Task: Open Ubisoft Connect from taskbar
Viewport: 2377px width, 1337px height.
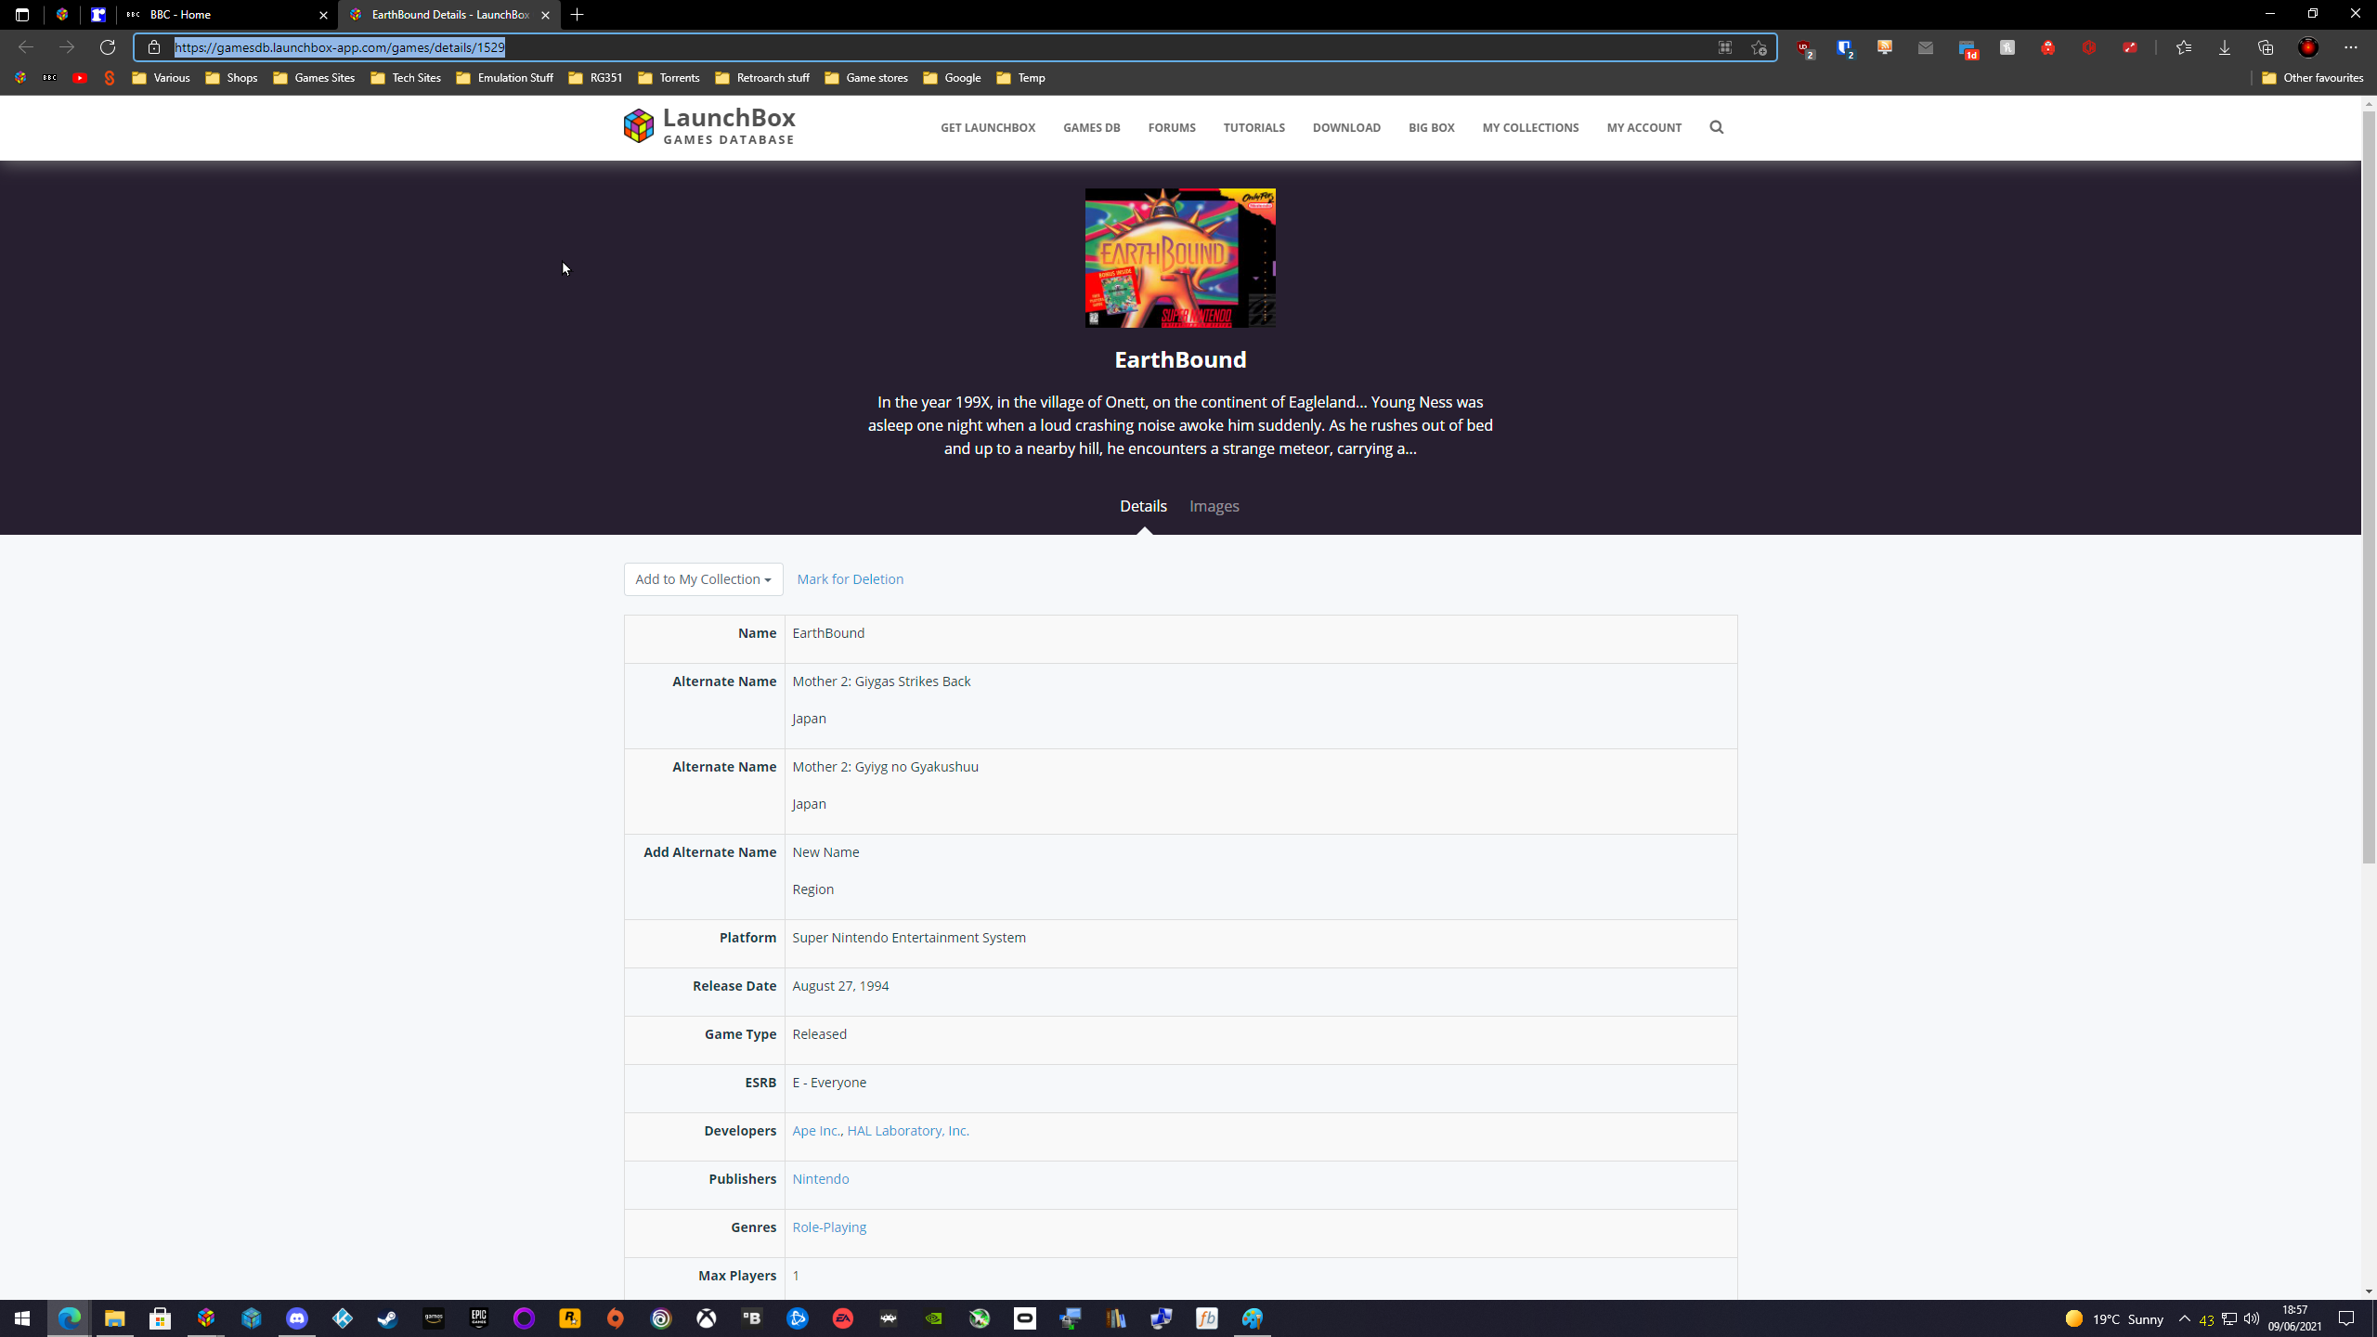Action: (661, 1318)
